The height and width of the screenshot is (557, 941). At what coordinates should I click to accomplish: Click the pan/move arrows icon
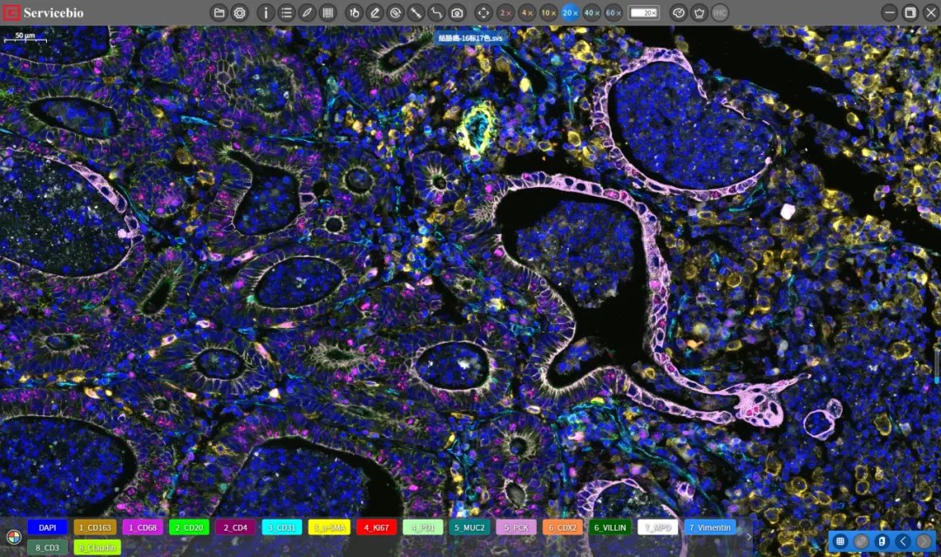click(484, 13)
